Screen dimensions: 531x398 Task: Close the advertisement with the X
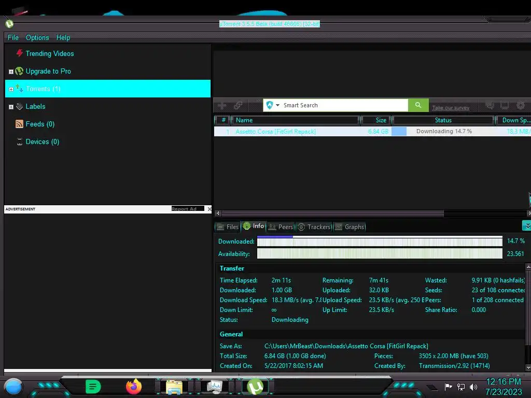click(209, 209)
